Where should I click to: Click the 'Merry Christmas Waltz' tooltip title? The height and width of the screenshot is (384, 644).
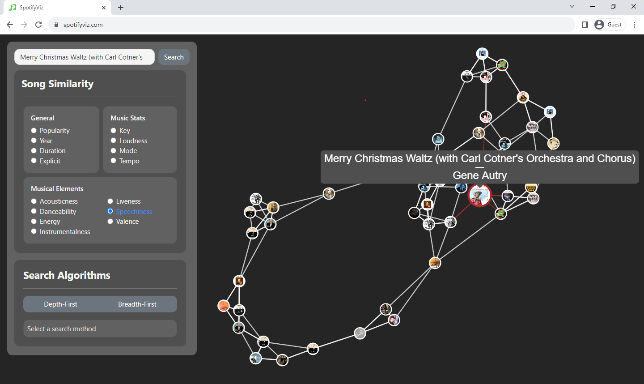[479, 158]
